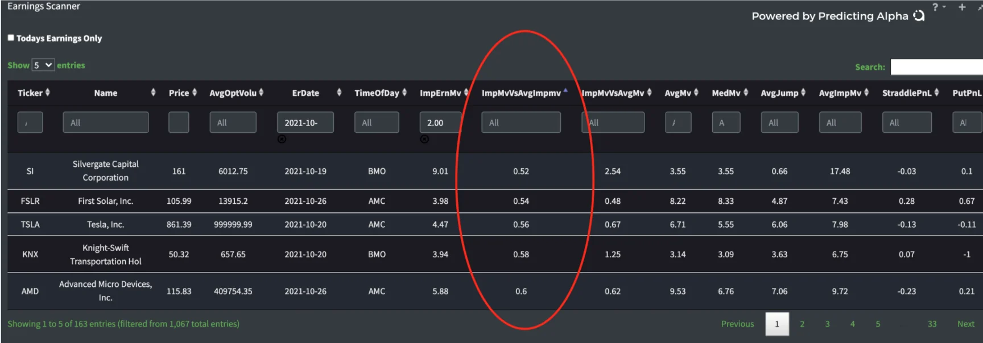Viewport: 983px width, 343px height.
Task: Click the SI ticker cell
Action: [x=30, y=171]
